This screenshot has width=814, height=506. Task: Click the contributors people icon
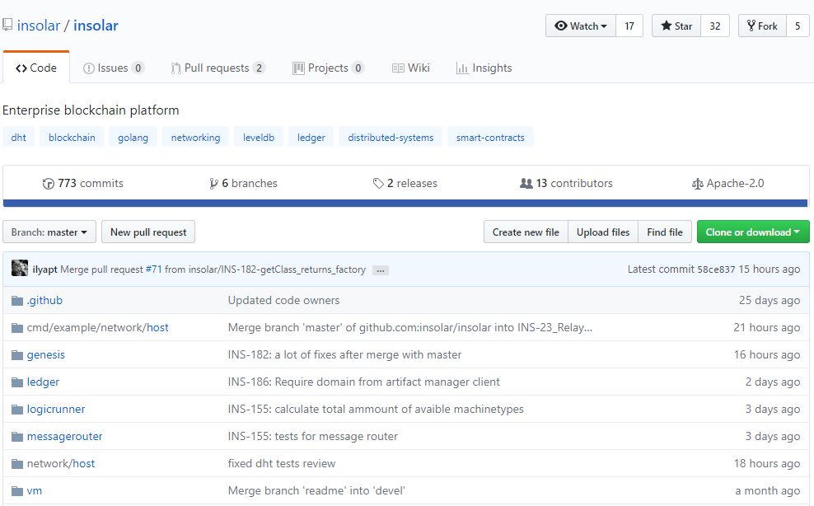tap(526, 184)
